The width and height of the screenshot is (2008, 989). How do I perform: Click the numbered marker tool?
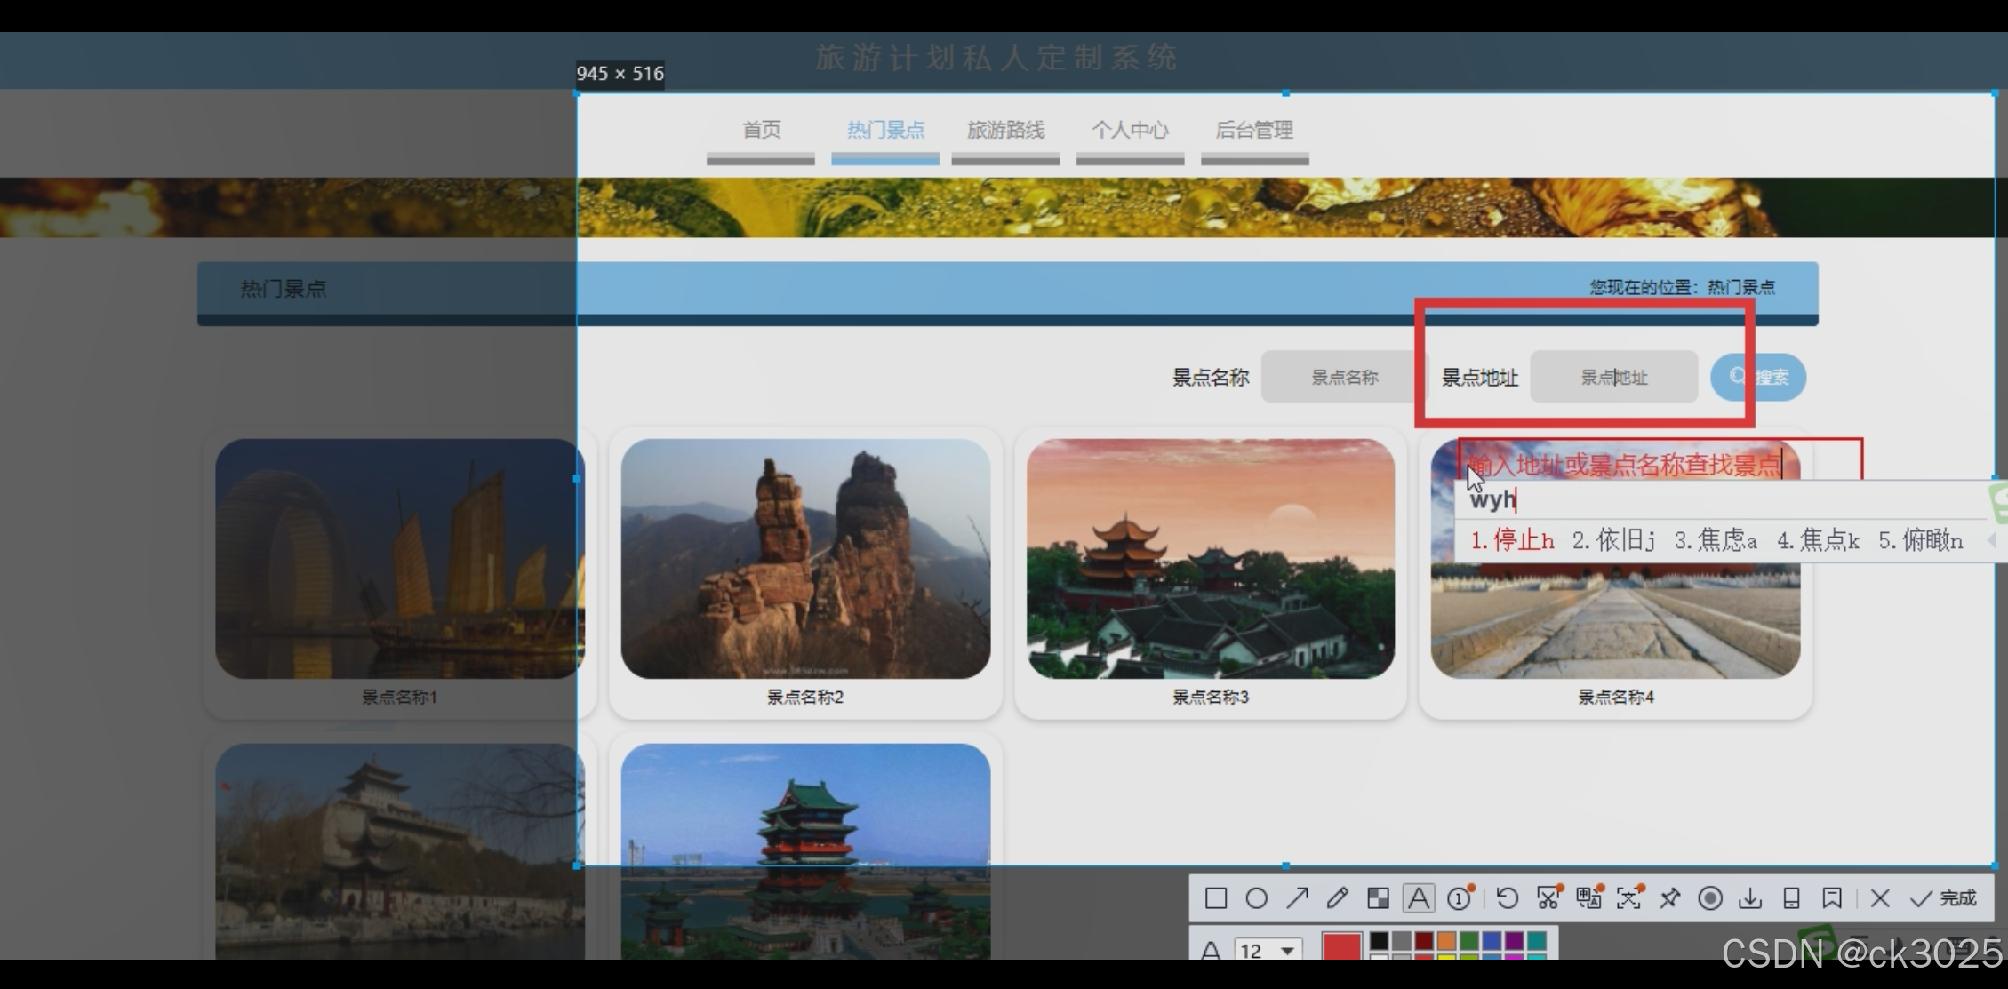tap(1460, 898)
